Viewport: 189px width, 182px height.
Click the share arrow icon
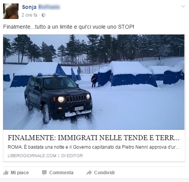pos(89,173)
